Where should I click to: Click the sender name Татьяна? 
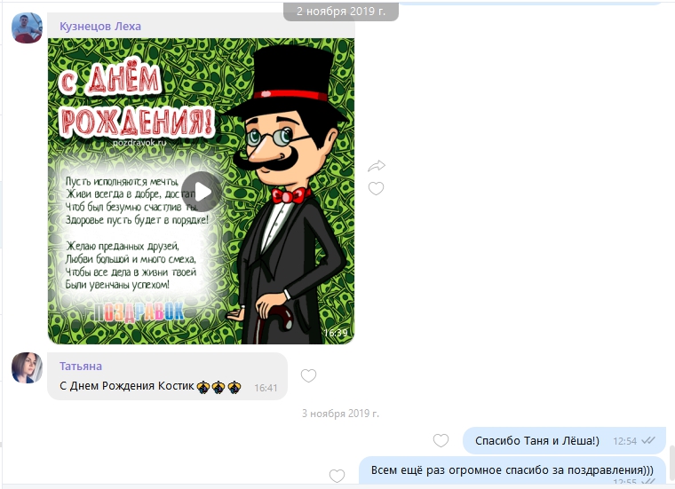pos(81,366)
